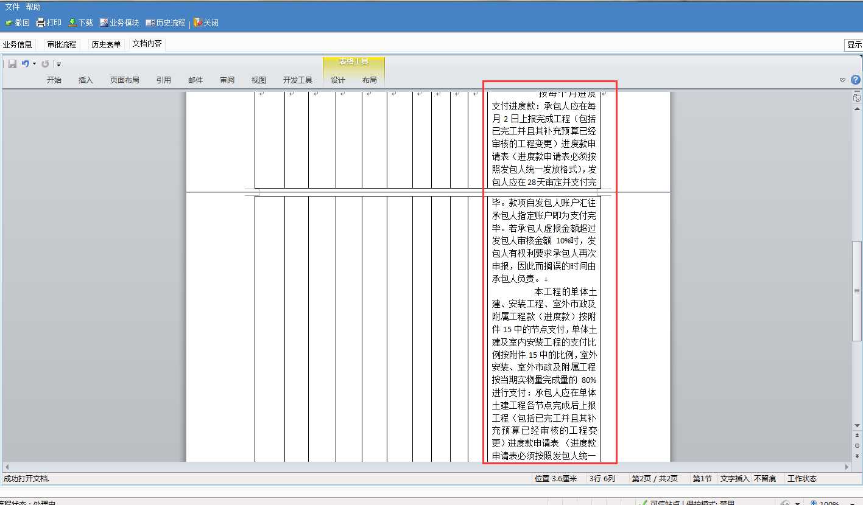
Task: Open the customize quick access toolbar dropdown
Action: click(58, 64)
